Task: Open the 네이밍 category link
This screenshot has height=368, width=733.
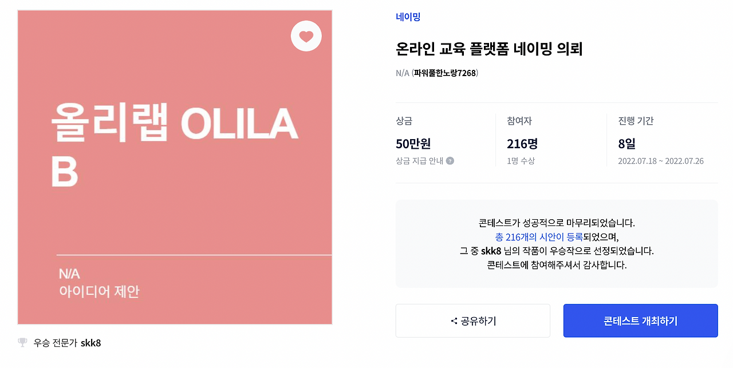Action: [x=409, y=17]
